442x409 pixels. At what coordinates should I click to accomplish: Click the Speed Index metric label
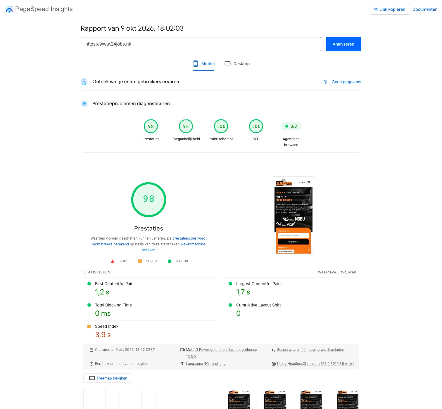[107, 326]
